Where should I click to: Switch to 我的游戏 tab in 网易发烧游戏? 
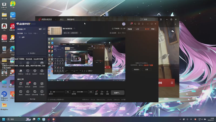pos(71,20)
